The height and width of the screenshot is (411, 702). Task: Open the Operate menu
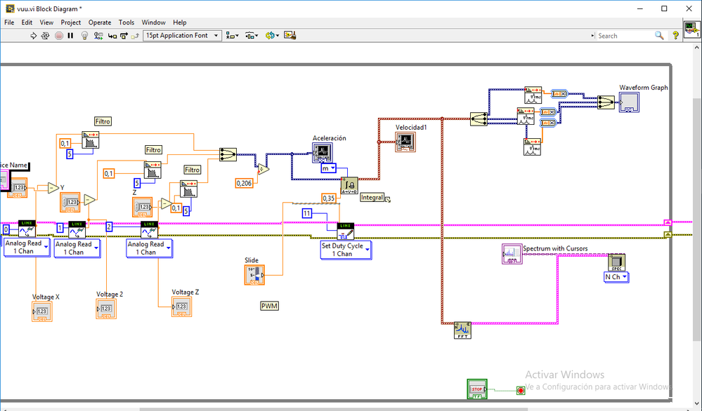(x=100, y=22)
